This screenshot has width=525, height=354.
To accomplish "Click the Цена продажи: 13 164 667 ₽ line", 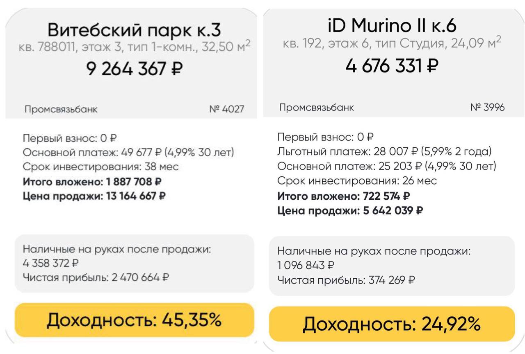I will [x=94, y=196].
